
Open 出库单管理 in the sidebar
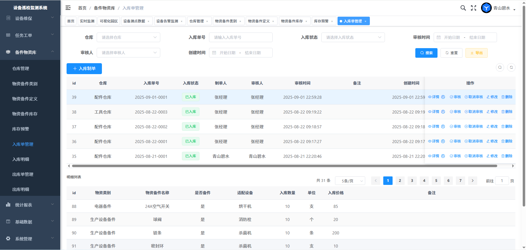pyautogui.click(x=23, y=174)
